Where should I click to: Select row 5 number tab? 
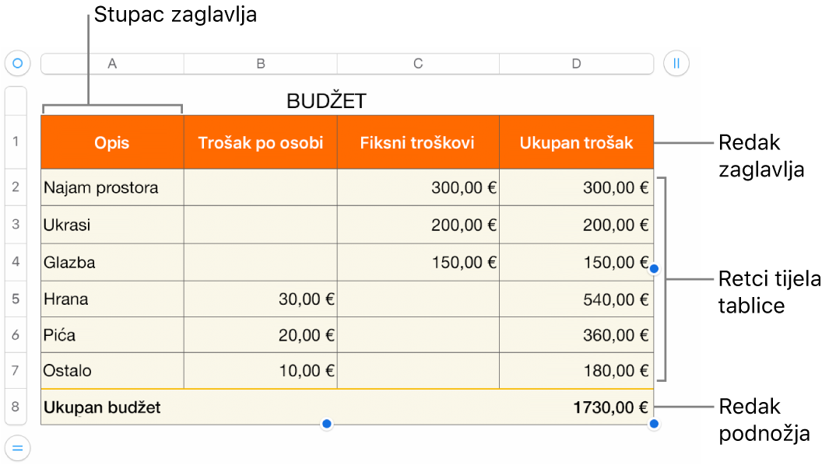pos(16,299)
